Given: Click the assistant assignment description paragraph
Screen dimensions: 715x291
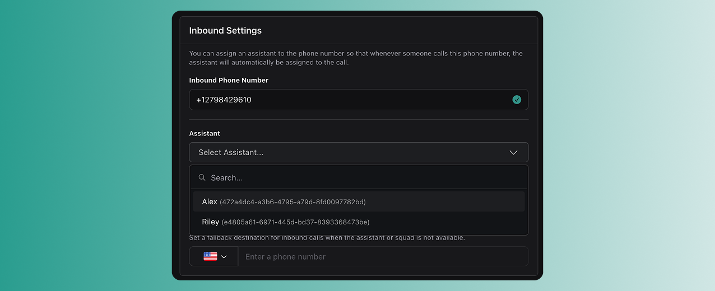Looking at the screenshot, I should 356,58.
